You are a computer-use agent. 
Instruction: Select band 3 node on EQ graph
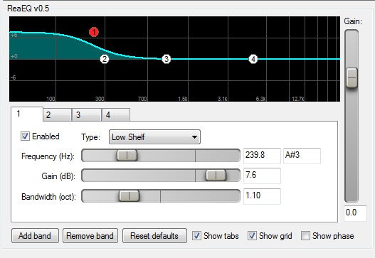pos(167,59)
